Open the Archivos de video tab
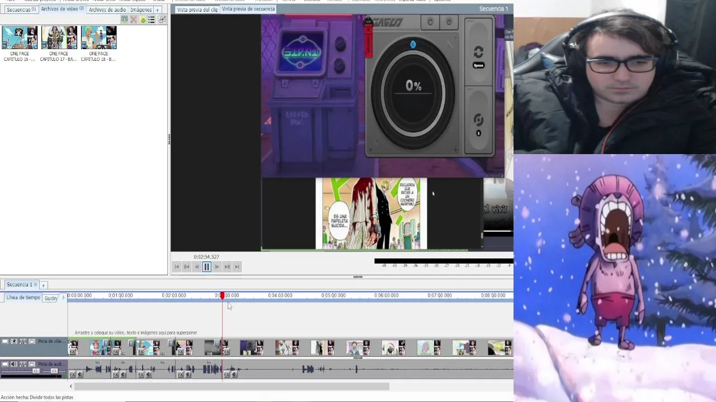This screenshot has width=716, height=402. point(62,9)
